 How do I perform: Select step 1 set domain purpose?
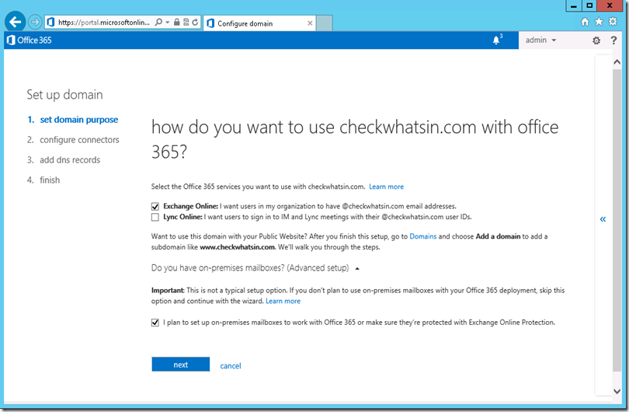[x=73, y=120]
